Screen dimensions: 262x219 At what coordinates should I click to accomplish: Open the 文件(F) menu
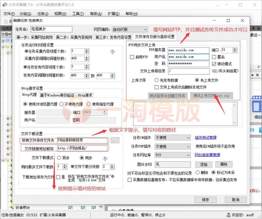(9, 14)
